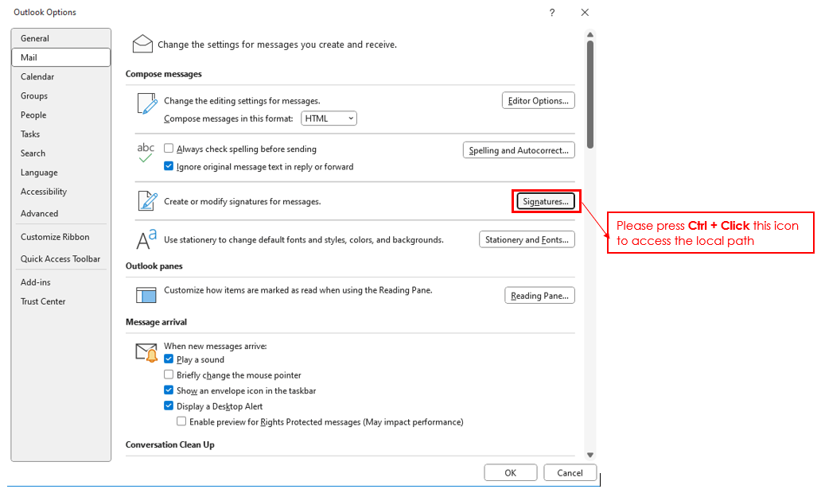This screenshot has height=489, width=821.
Task: Open the compose format HTML dropdown
Action: coord(329,118)
